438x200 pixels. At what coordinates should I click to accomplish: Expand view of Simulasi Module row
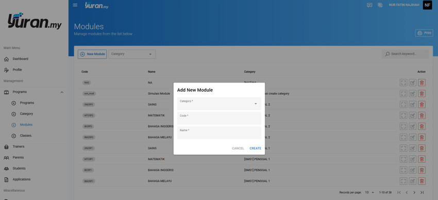coord(403,94)
